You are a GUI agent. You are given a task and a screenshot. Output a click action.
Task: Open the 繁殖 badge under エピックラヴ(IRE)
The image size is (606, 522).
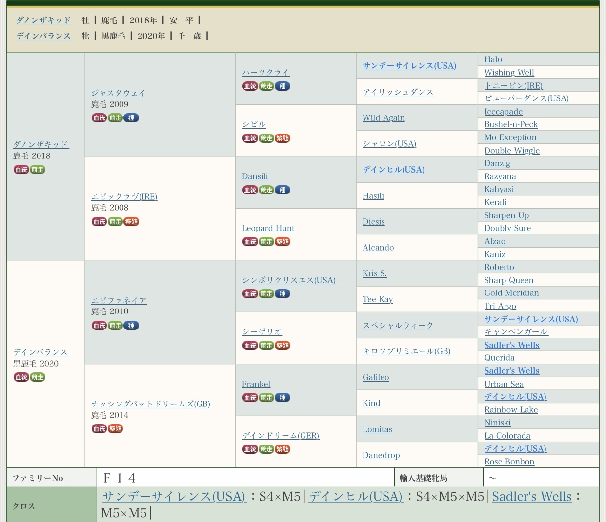131,222
